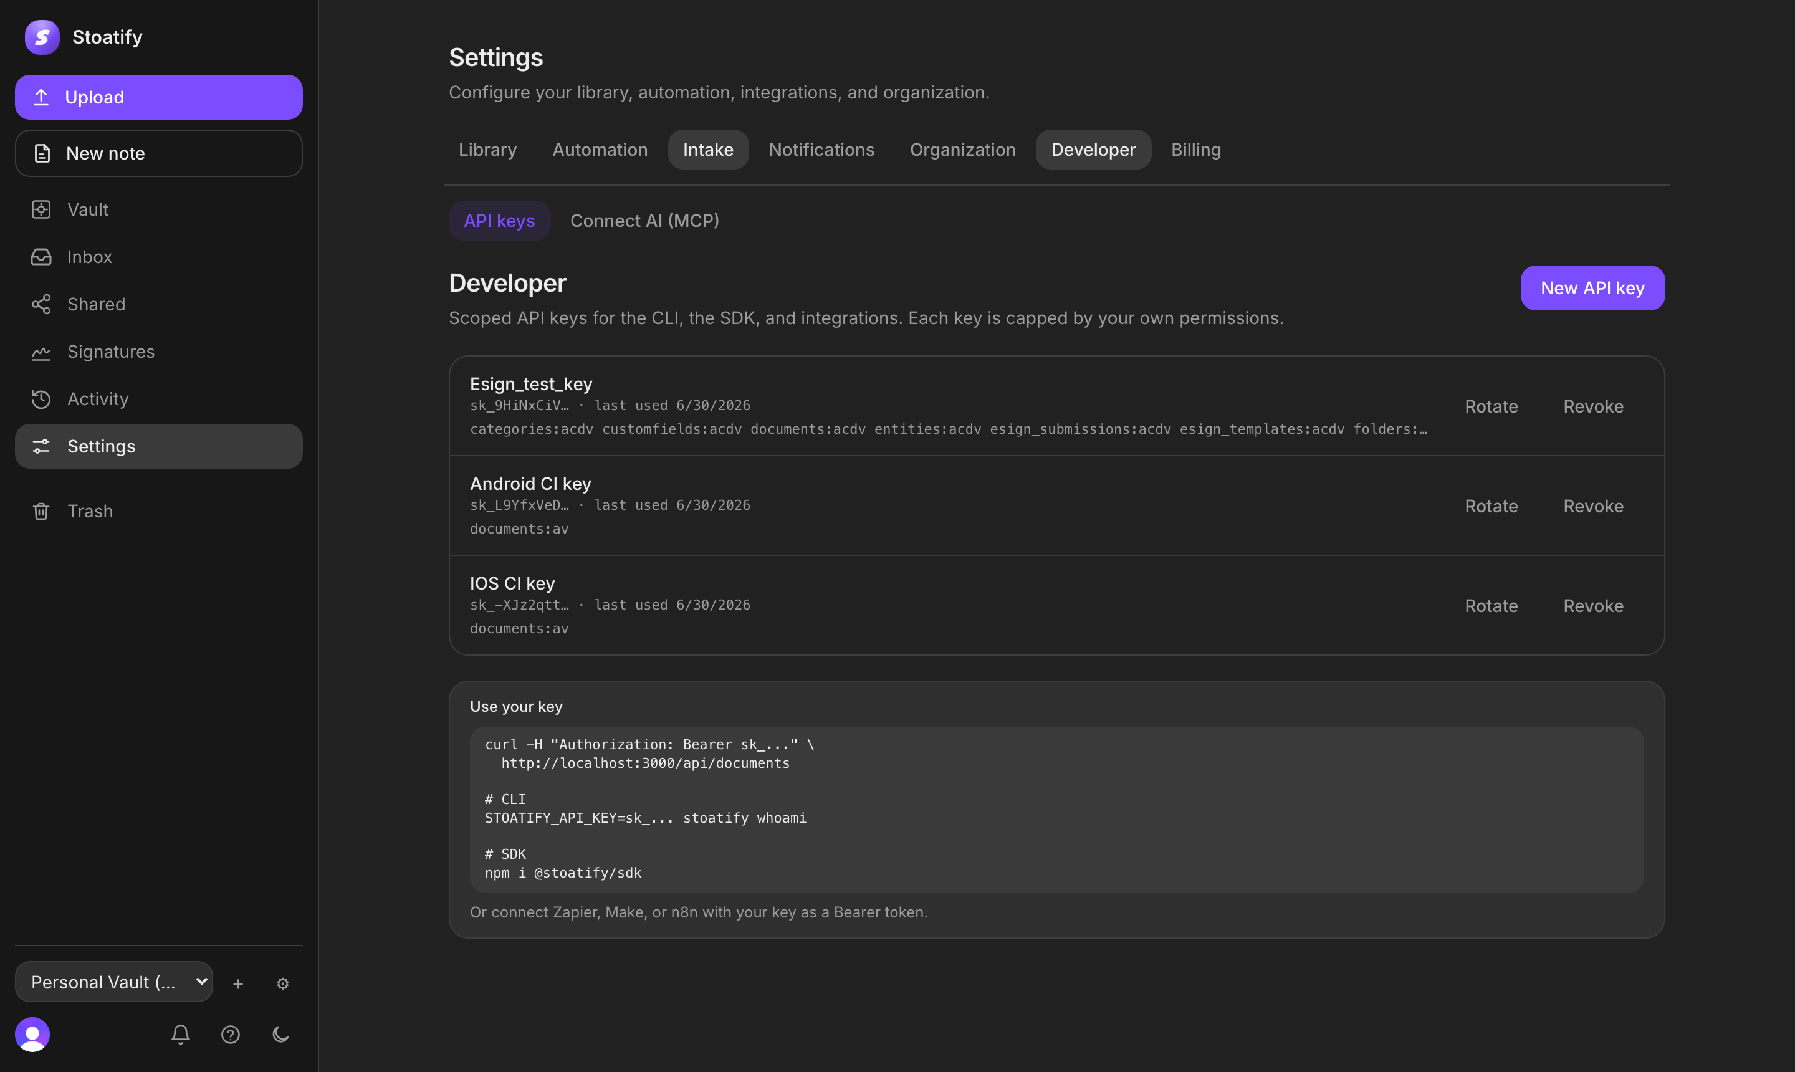This screenshot has height=1072, width=1795.
Task: Go to Vault in sidebar
Action: pos(159,209)
